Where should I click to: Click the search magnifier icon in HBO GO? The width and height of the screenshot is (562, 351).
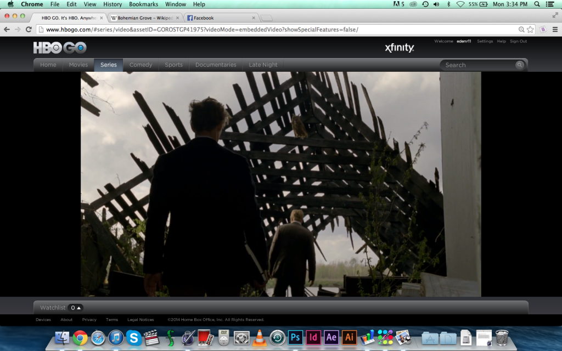(x=519, y=65)
